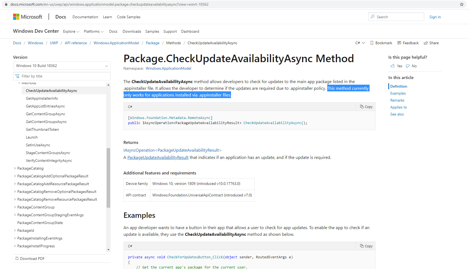This screenshot has height=269, width=469.
Task: Select StageContentGroupsAsync method
Action: point(48,153)
